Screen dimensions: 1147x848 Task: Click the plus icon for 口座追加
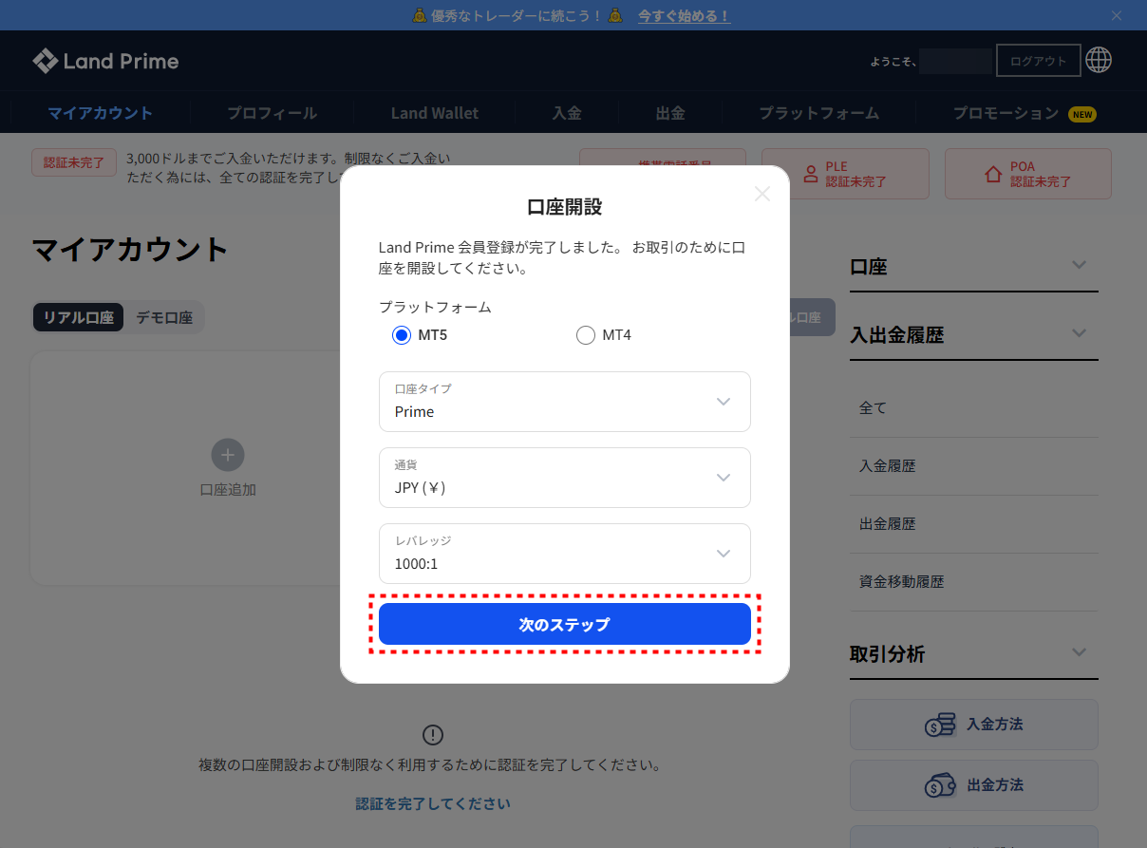(x=228, y=455)
